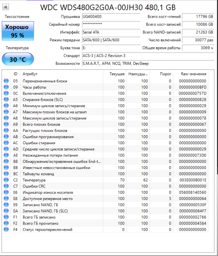Click the status icon for attribute E6

tap(6, 192)
